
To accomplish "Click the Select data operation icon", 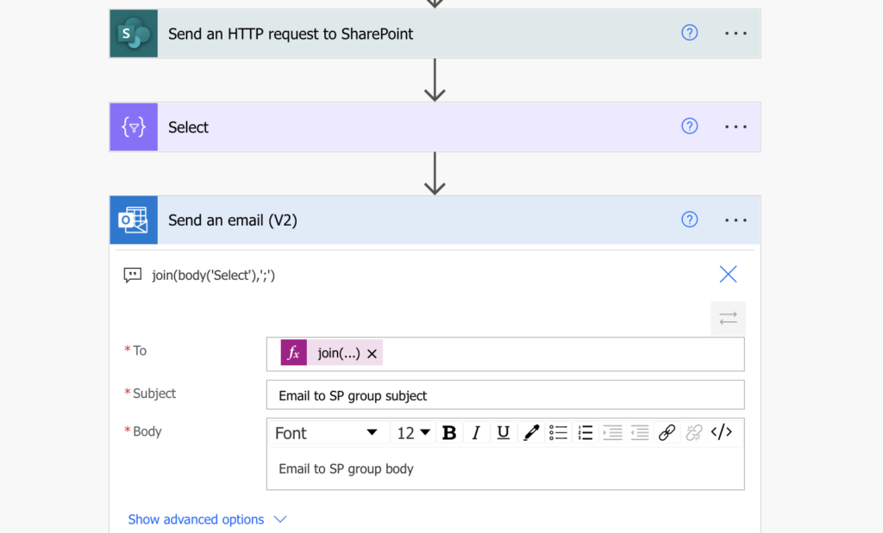I will 134,127.
